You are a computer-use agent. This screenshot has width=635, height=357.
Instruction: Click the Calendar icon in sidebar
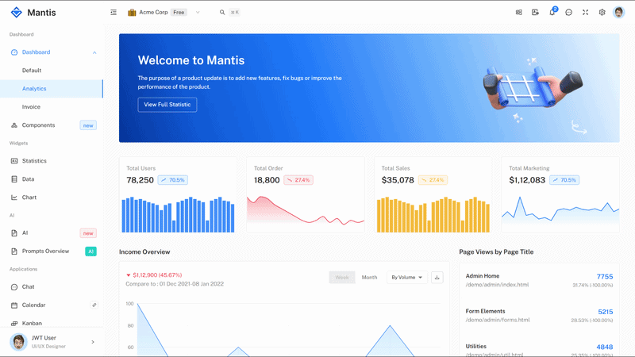pyautogui.click(x=14, y=305)
